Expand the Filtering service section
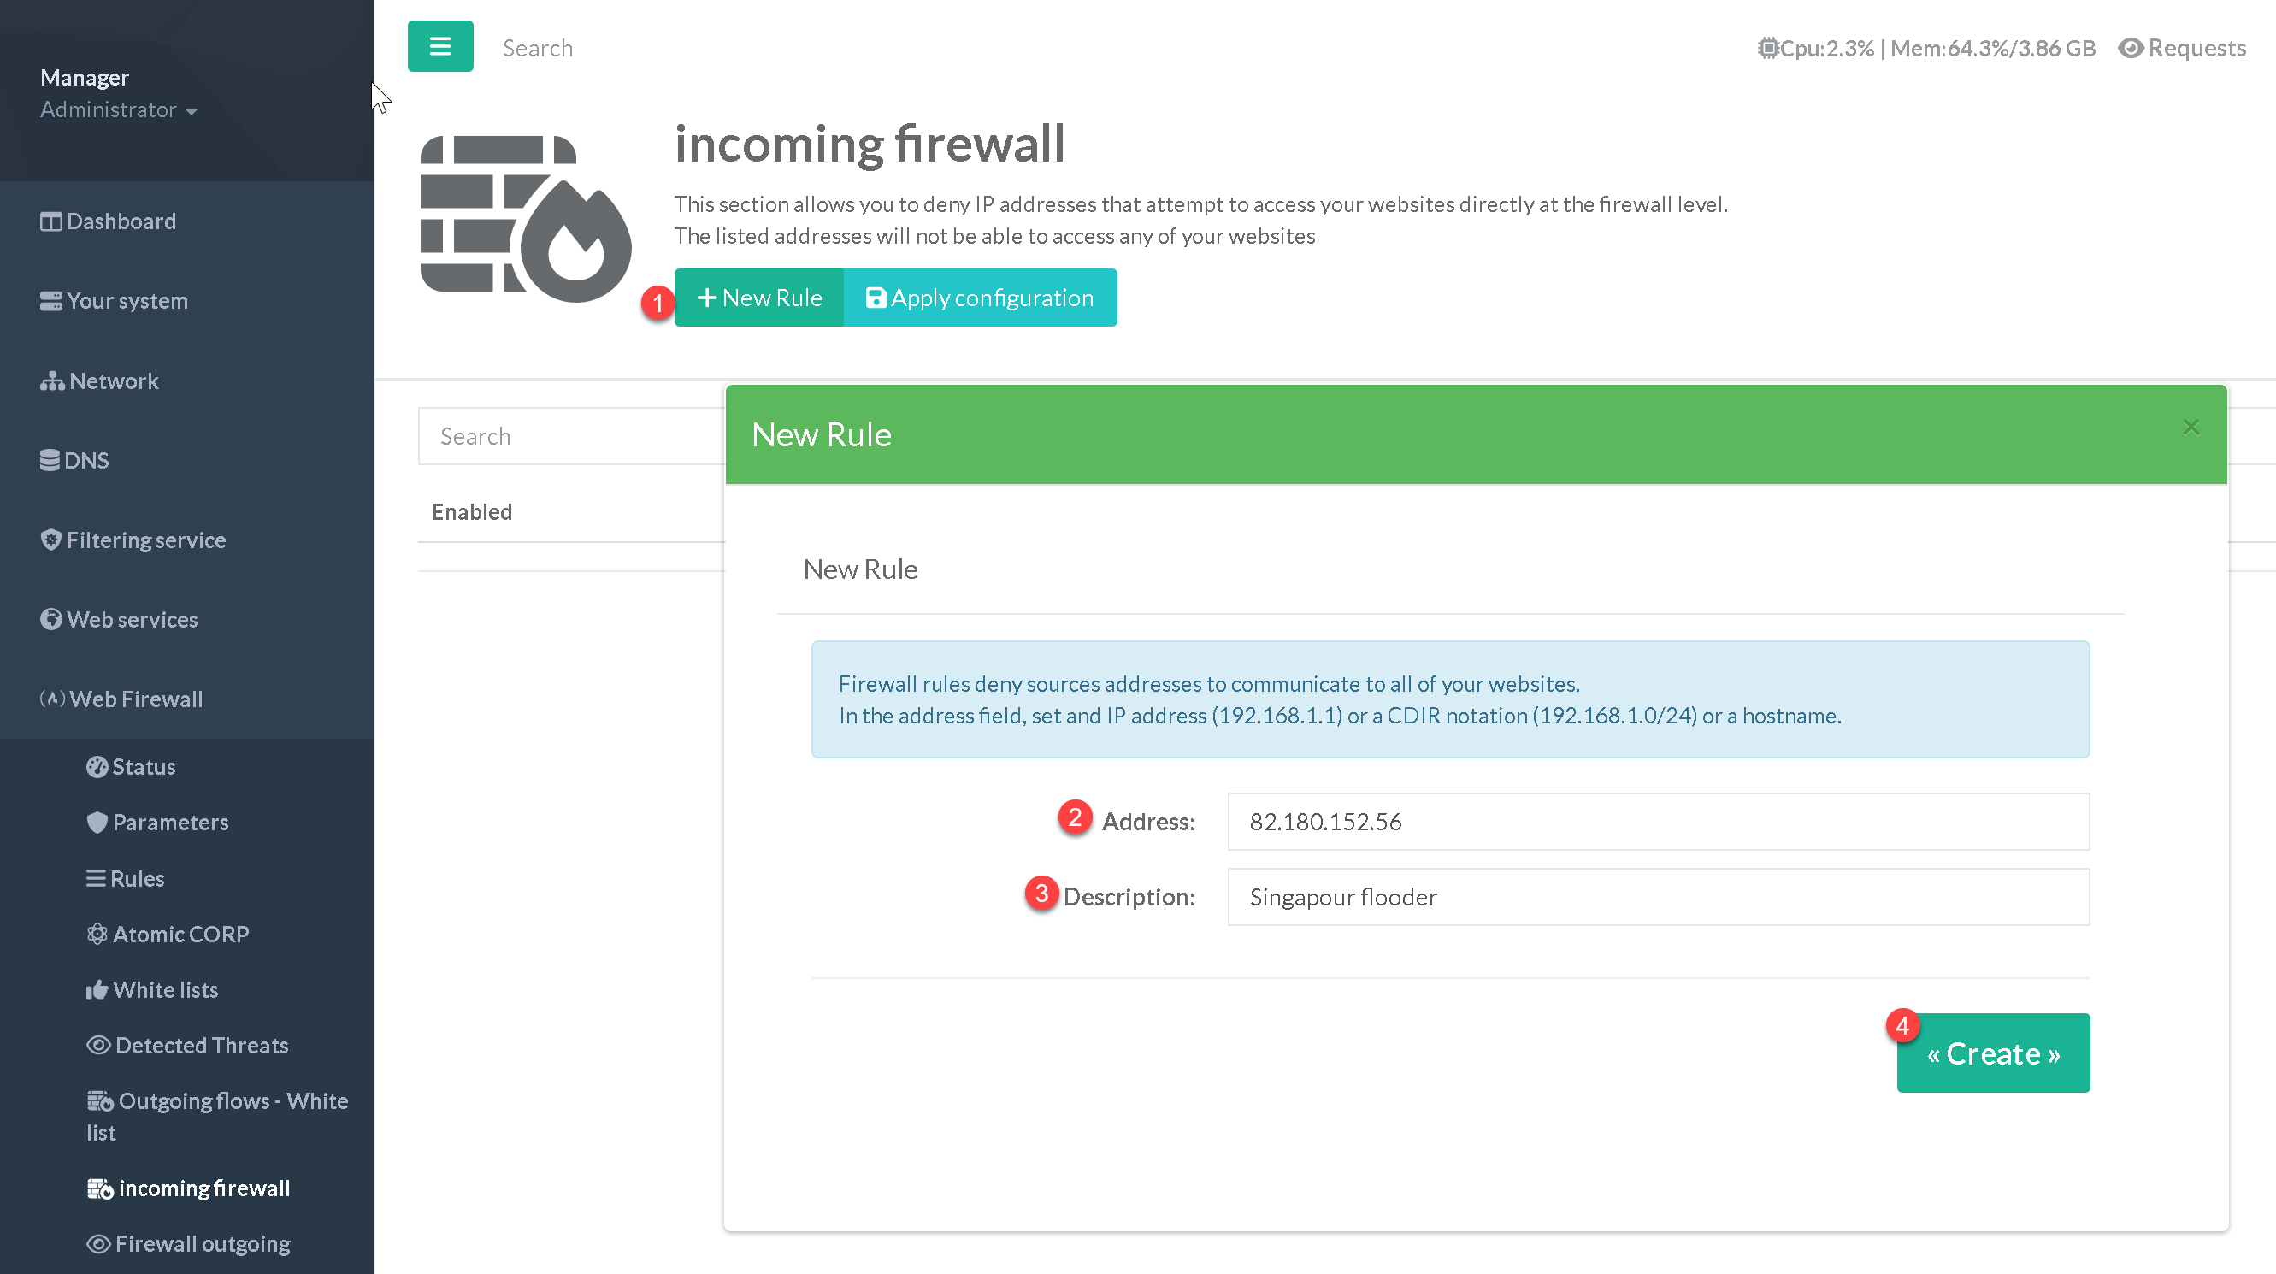 pyautogui.click(x=133, y=540)
